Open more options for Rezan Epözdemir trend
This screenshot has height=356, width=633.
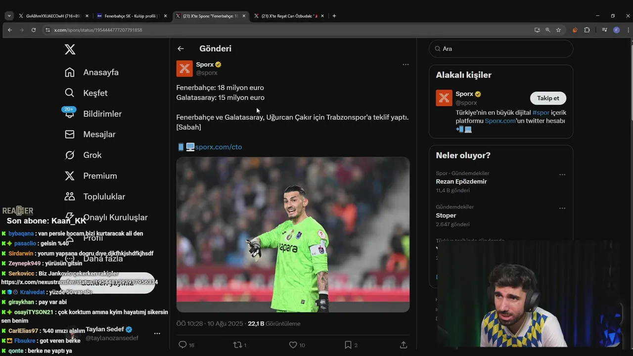click(x=562, y=175)
